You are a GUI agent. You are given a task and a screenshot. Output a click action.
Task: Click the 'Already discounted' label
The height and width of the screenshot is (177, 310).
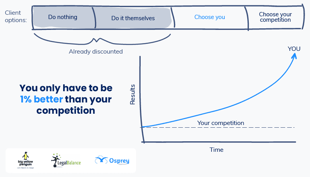(x=96, y=52)
